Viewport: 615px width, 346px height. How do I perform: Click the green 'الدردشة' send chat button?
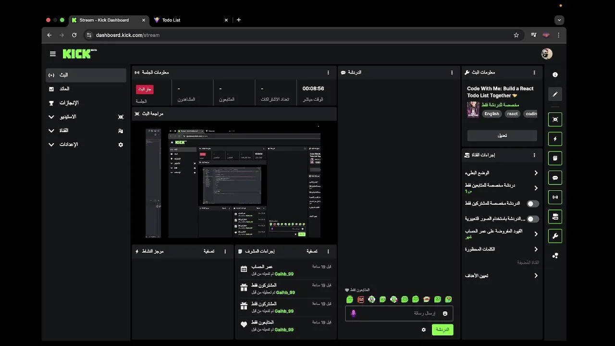click(x=443, y=330)
